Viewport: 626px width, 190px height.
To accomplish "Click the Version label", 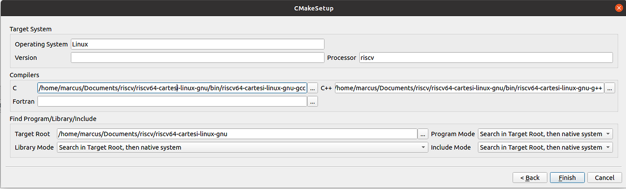I will [26, 58].
